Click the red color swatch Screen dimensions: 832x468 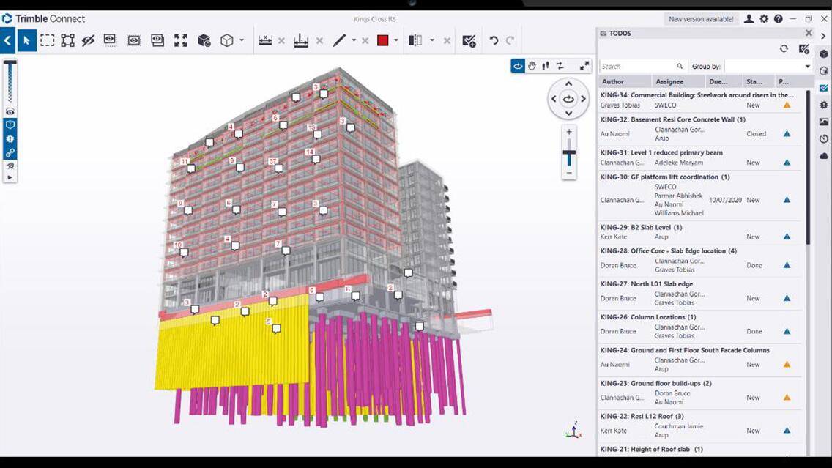[382, 40]
